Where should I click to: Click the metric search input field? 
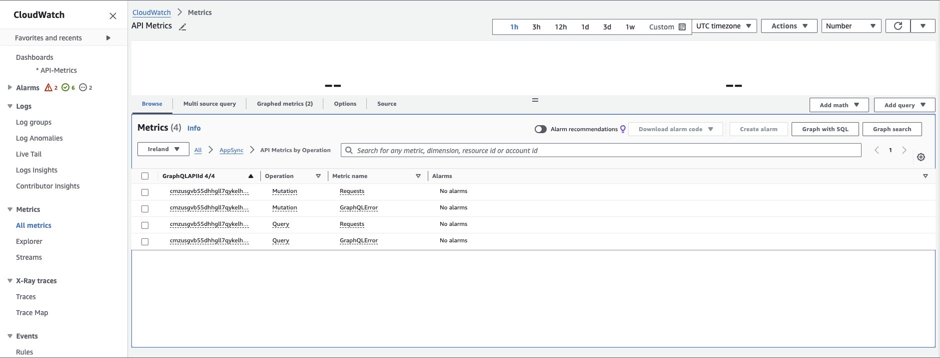600,150
